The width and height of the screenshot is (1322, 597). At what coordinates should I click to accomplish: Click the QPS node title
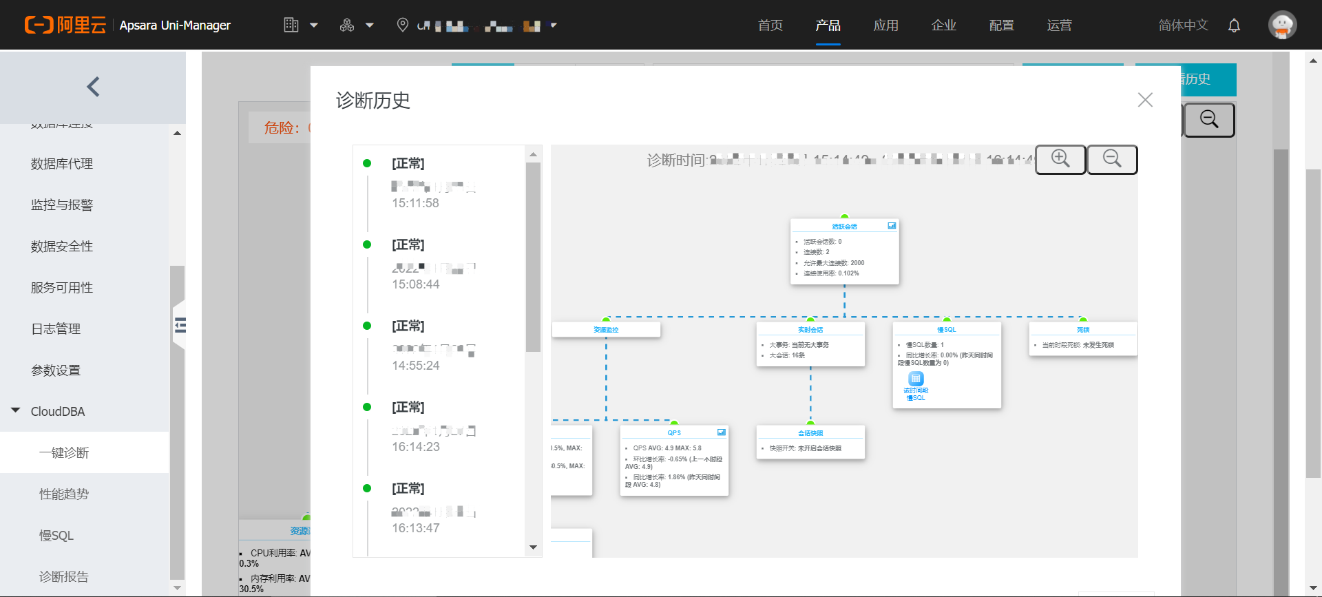pyautogui.click(x=674, y=433)
